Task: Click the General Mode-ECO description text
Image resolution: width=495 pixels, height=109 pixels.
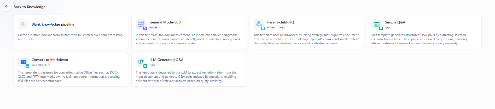Action: pos(188,39)
